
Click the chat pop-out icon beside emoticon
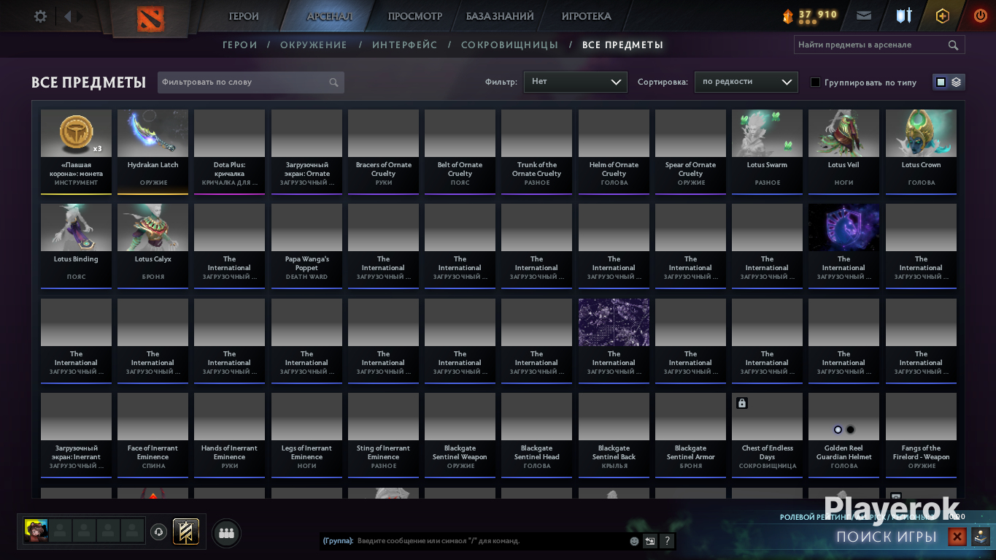point(649,541)
